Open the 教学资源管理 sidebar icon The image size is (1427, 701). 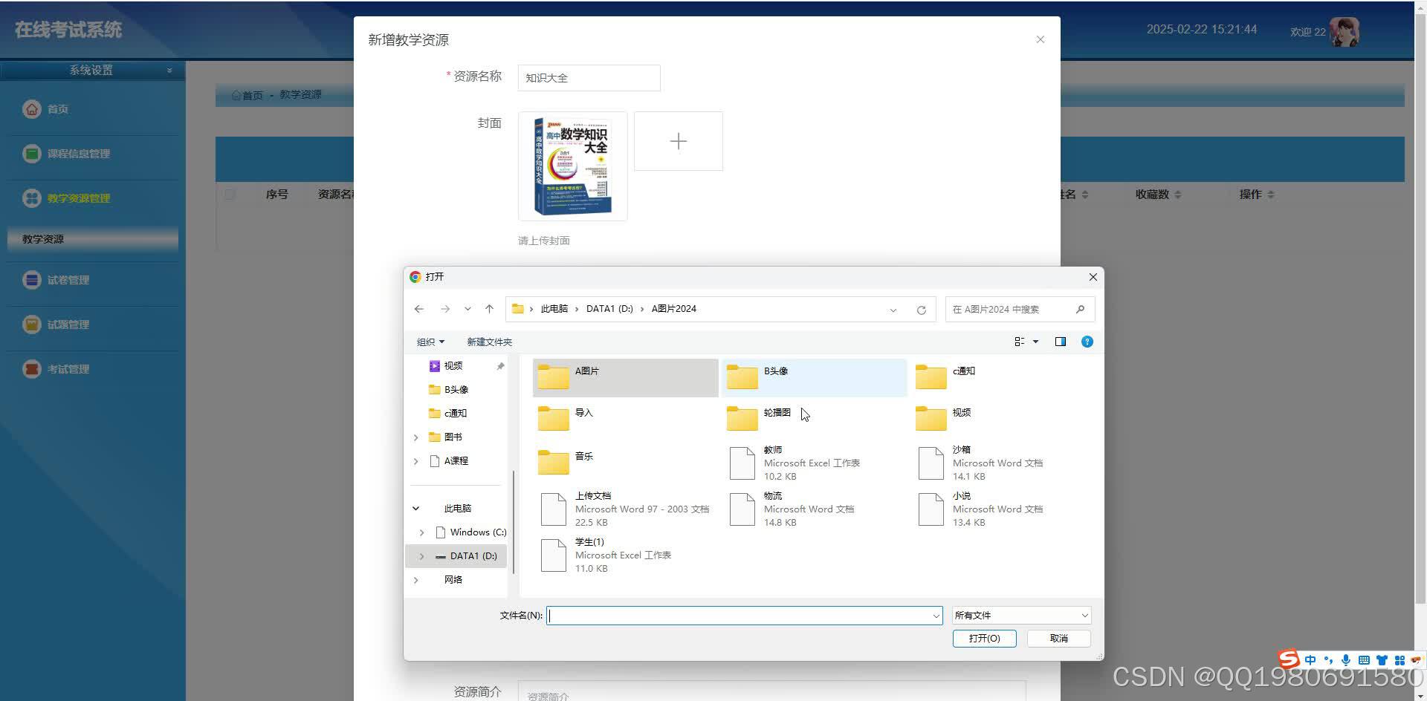pyautogui.click(x=31, y=198)
